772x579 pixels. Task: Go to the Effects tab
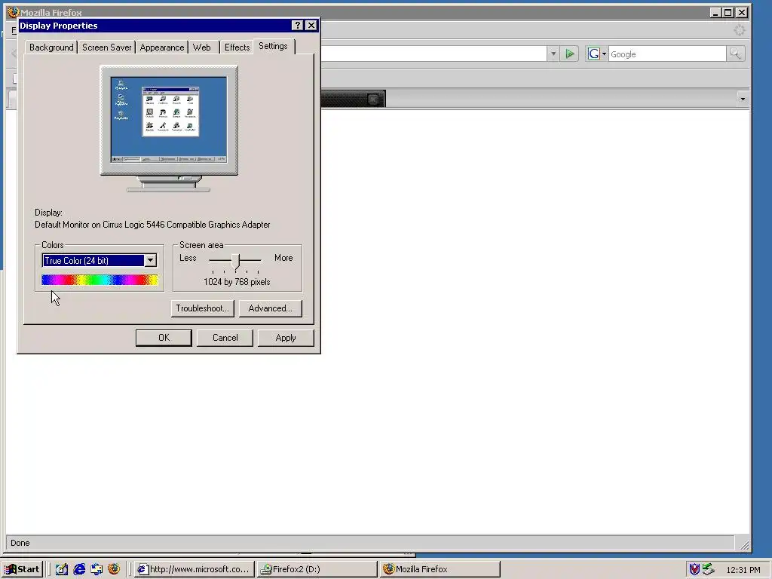[x=237, y=47]
